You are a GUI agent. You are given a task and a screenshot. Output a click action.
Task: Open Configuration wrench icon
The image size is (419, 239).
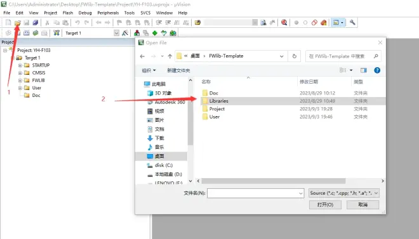tap(352, 22)
